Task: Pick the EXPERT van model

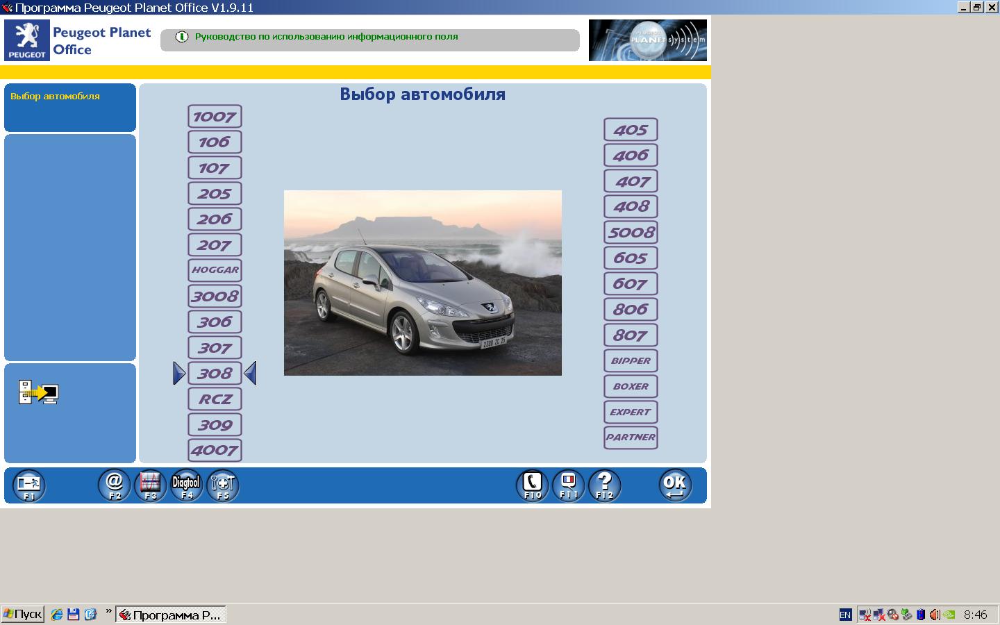Action: (x=631, y=412)
